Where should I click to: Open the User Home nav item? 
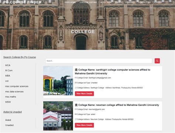[x=70, y=2]
